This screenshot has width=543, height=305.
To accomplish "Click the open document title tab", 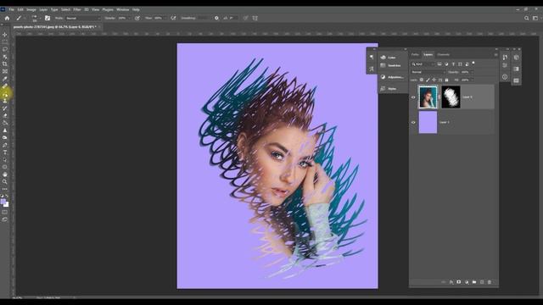I will pos(54,26).
